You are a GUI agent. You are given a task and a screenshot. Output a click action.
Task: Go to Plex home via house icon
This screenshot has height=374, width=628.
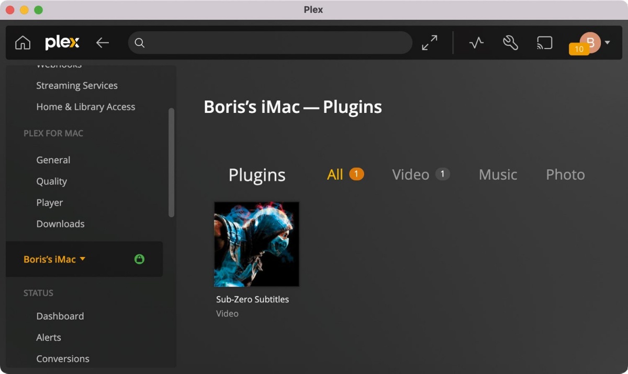[23, 43]
